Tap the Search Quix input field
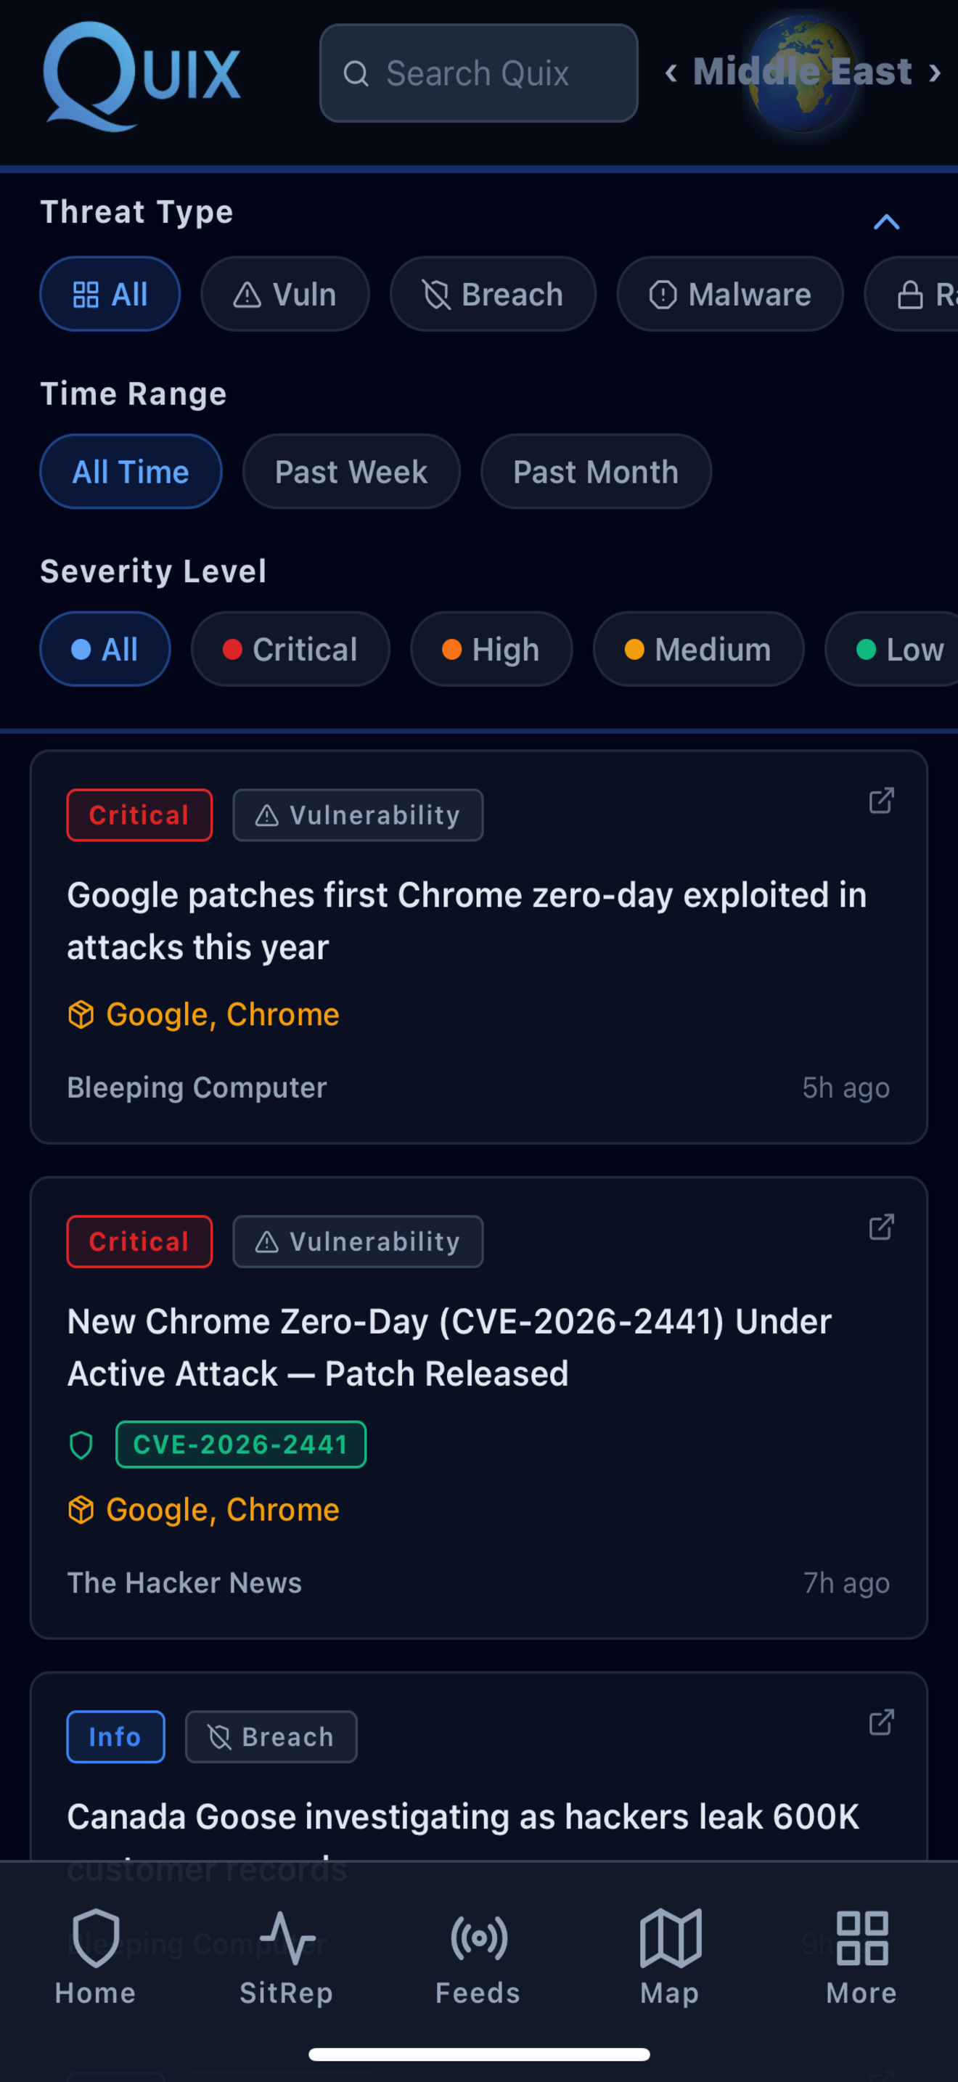 pos(478,73)
